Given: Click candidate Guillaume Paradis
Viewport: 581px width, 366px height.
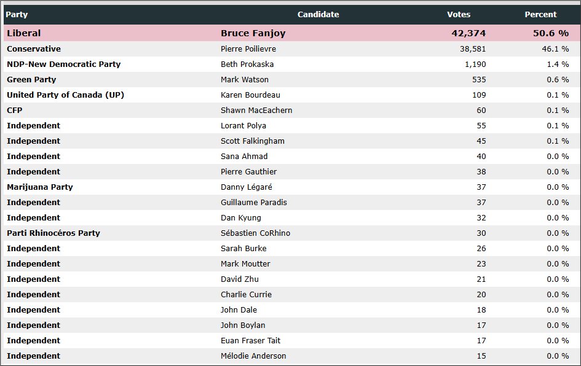Looking at the screenshot, I should coord(254,203).
